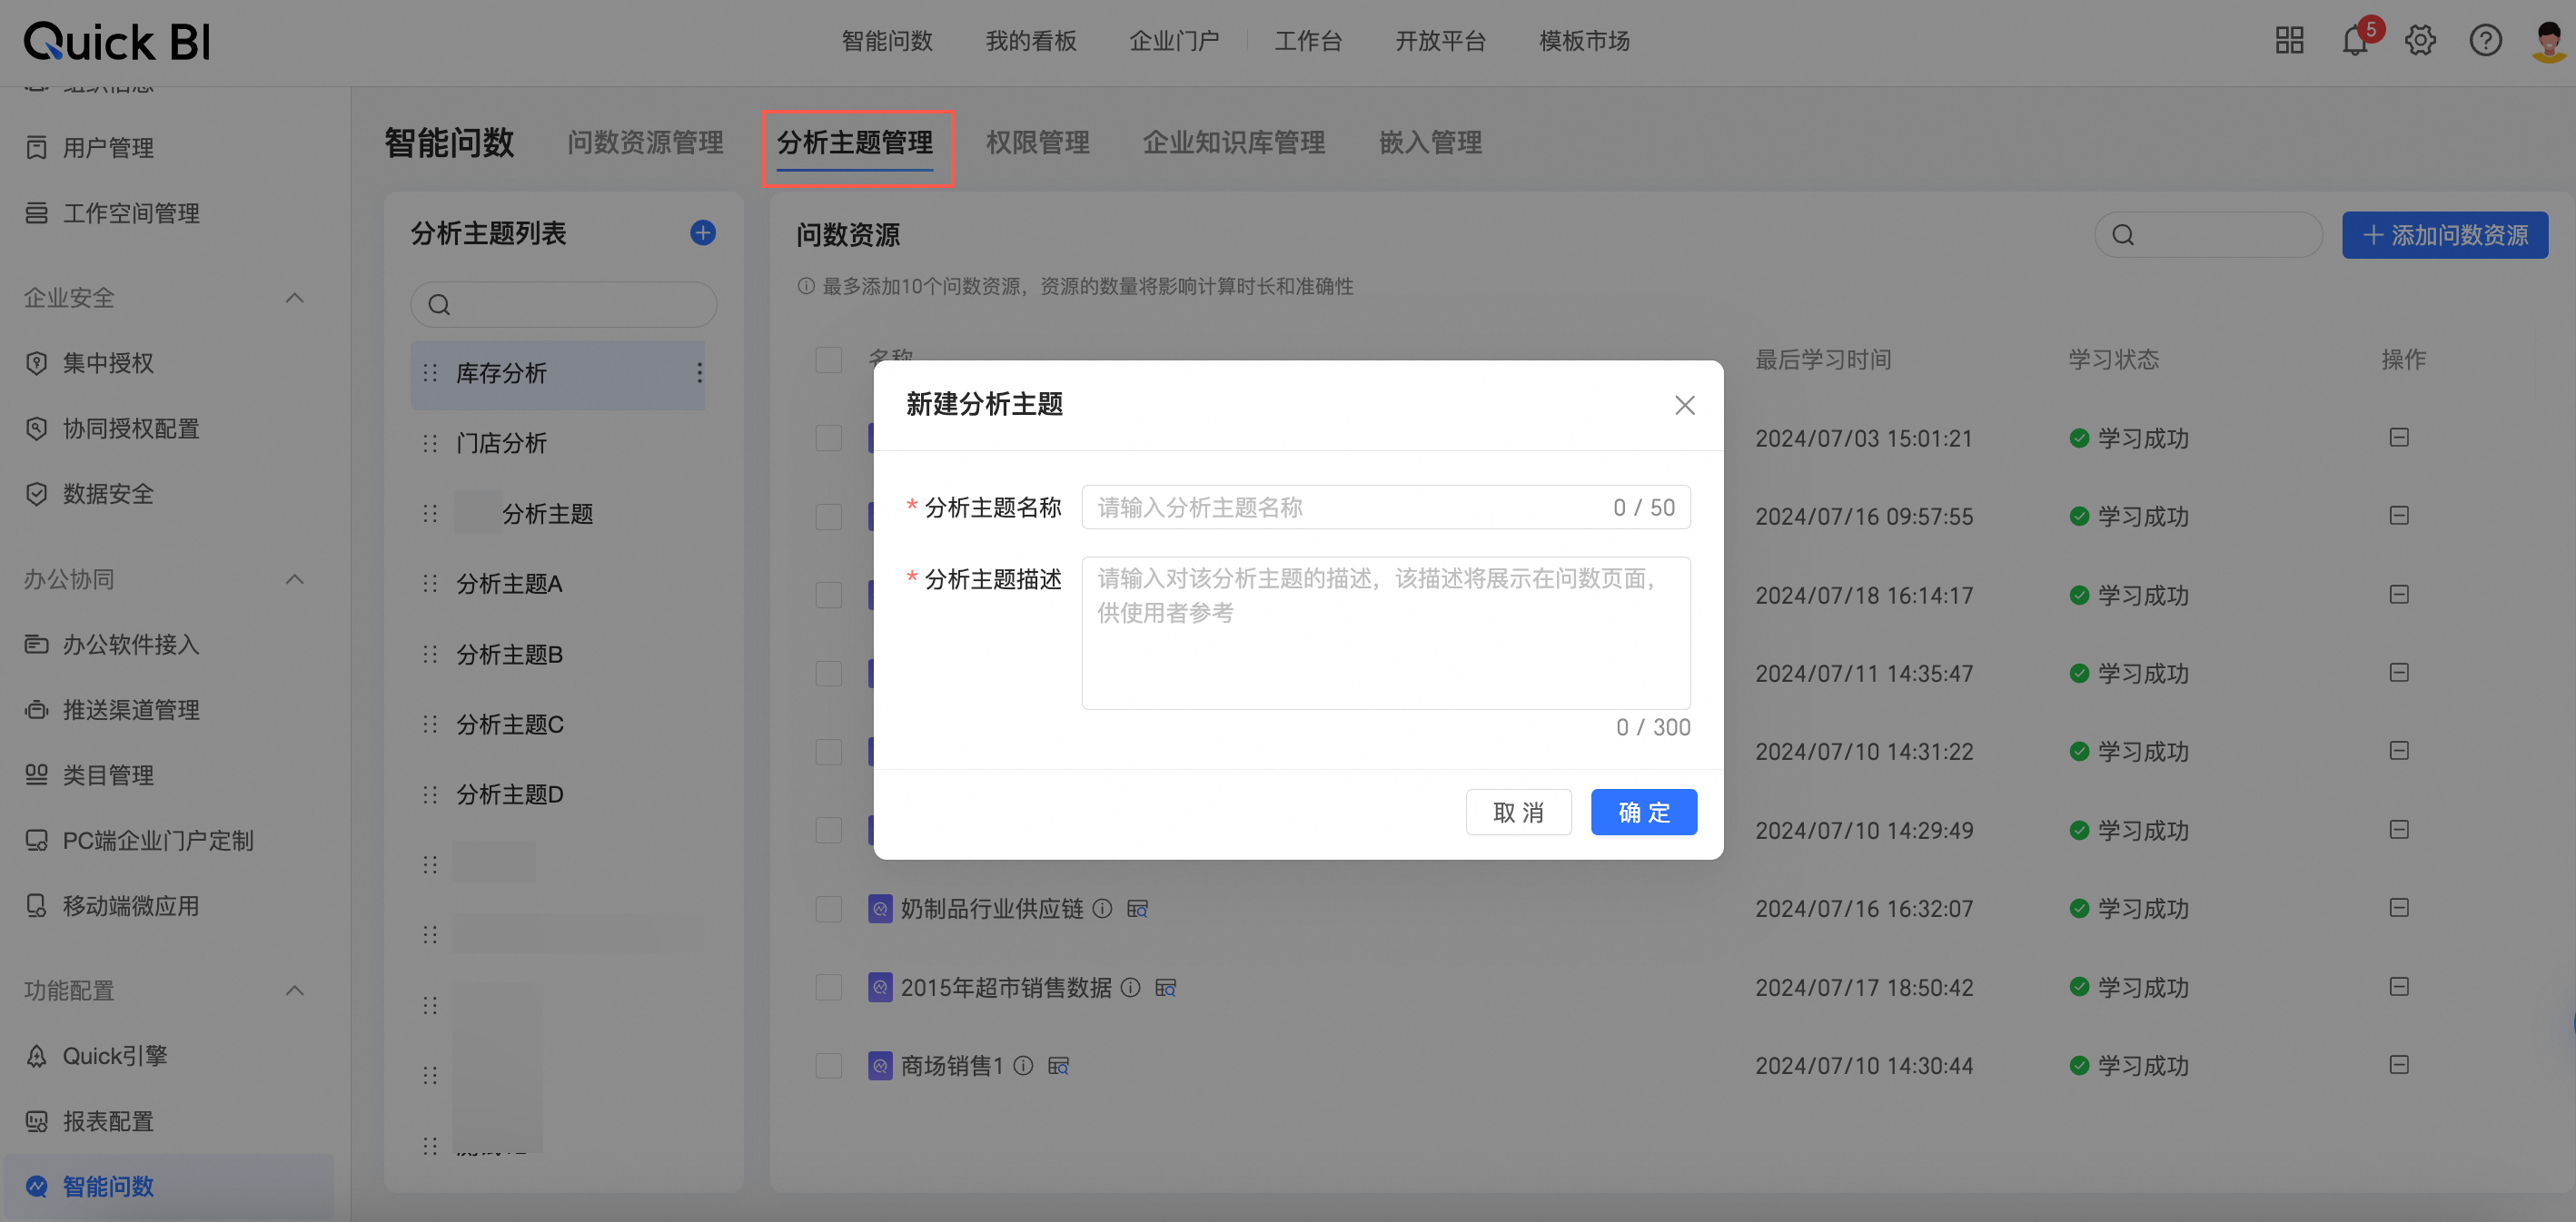2576x1222 pixels.
Task: Select the 商场销售1 checkbox
Action: tap(828, 1065)
